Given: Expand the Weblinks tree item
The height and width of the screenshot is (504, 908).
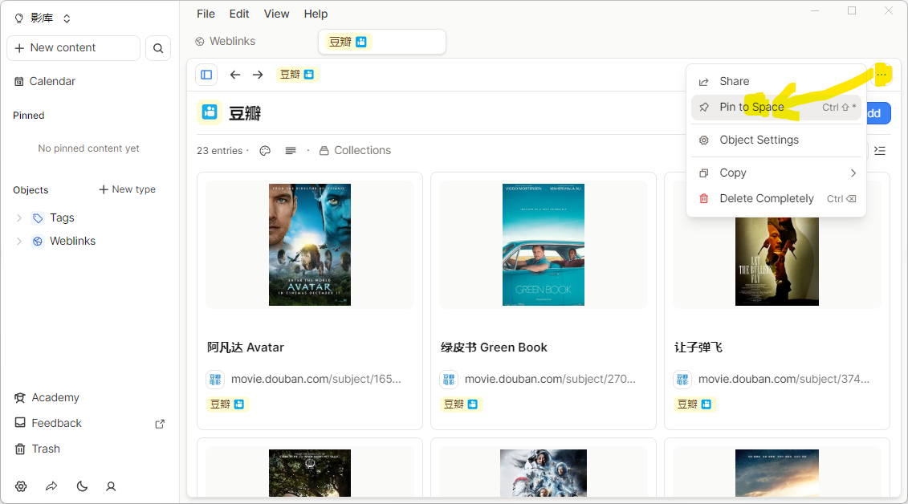Looking at the screenshot, I should (19, 241).
